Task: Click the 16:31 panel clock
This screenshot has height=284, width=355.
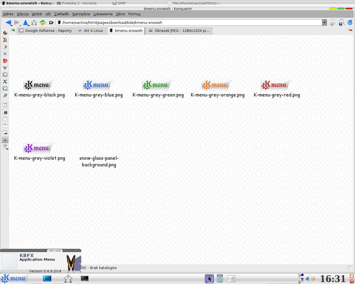Action: [333, 278]
